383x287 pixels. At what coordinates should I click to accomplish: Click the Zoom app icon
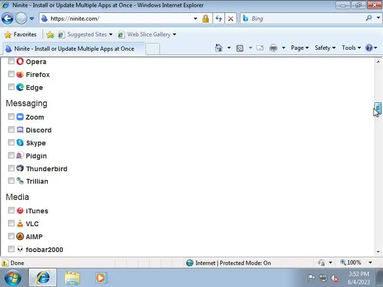click(20, 117)
